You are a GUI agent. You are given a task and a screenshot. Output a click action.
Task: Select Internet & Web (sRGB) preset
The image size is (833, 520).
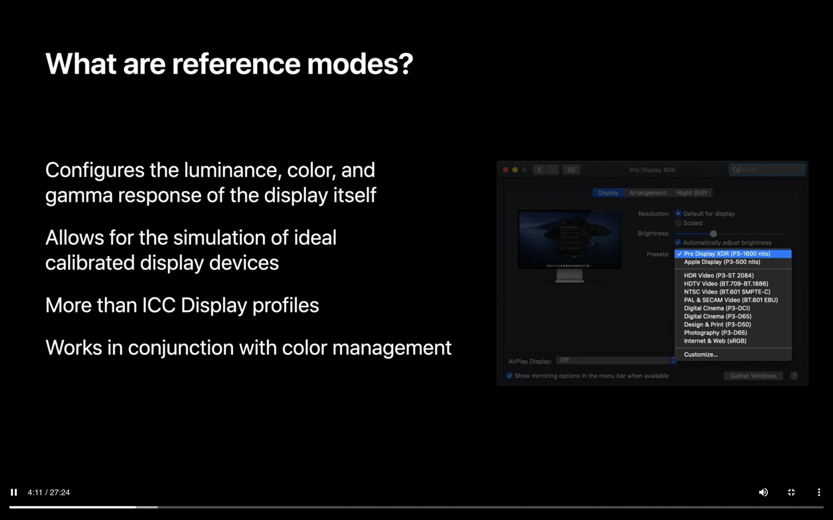tap(715, 341)
